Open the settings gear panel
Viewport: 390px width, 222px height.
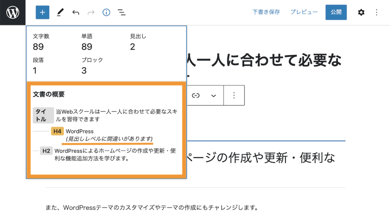click(361, 12)
